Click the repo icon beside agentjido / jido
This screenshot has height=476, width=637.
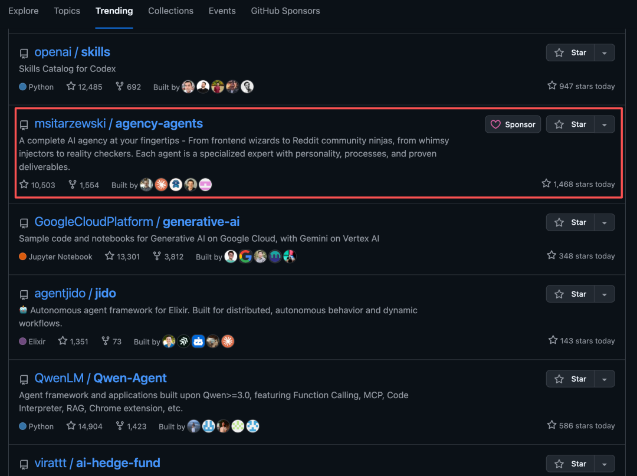pos(24,294)
